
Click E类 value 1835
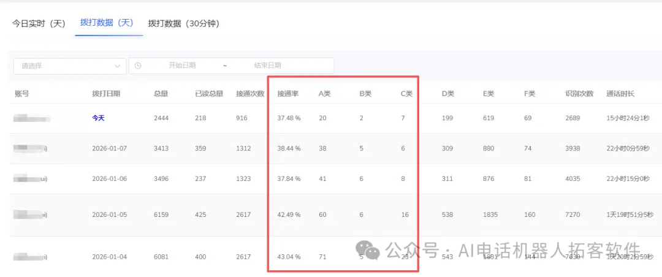pyautogui.click(x=490, y=215)
